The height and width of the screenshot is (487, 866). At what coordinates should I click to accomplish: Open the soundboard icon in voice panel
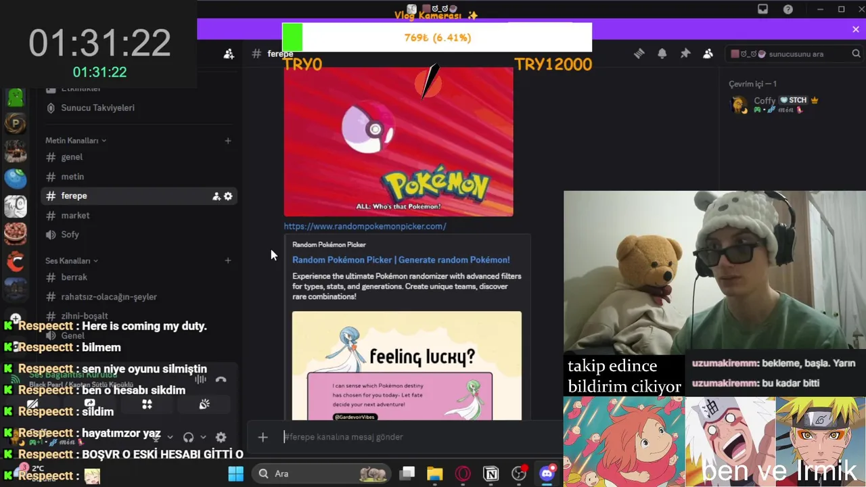(204, 404)
